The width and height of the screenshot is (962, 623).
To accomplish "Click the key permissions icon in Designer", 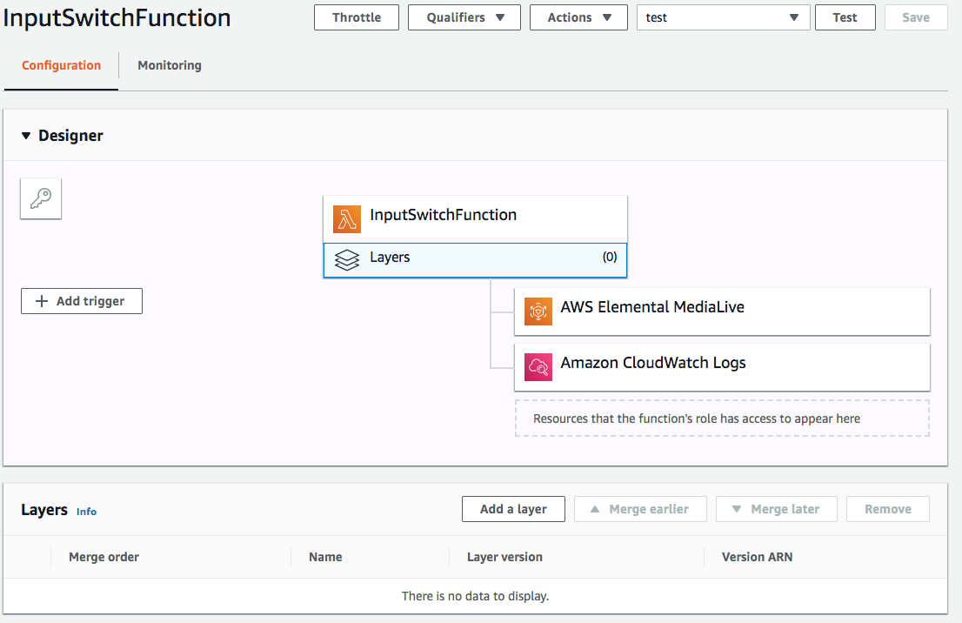I will click(41, 199).
